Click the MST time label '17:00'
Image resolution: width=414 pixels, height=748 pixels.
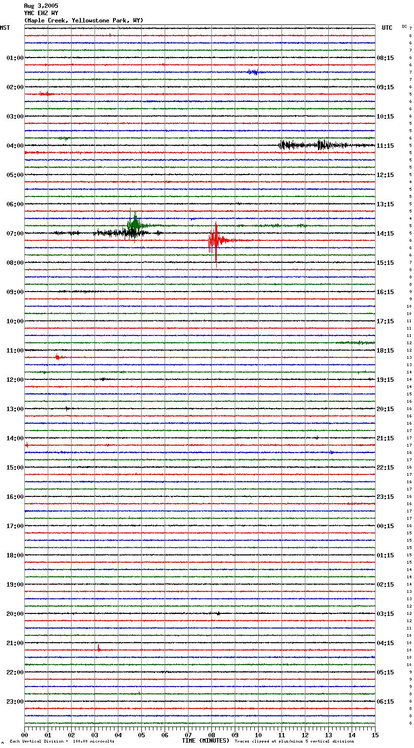(15, 526)
